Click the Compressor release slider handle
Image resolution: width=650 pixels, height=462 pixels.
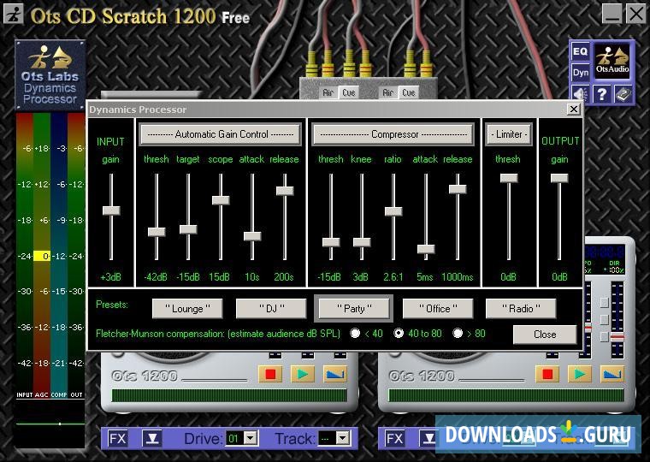coord(458,189)
